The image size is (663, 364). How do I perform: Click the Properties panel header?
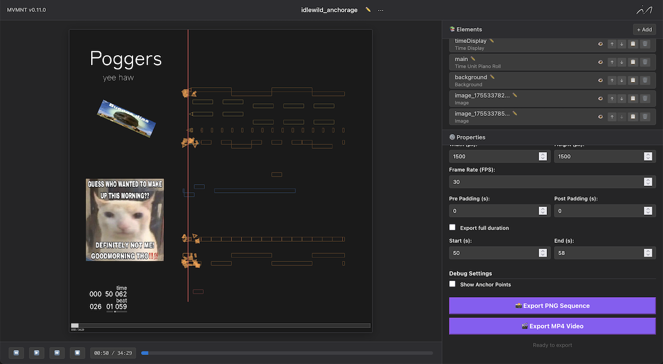552,137
